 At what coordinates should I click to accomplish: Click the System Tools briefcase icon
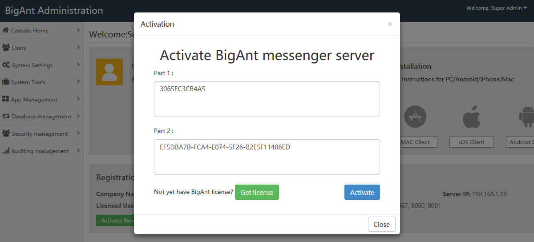tap(6, 82)
